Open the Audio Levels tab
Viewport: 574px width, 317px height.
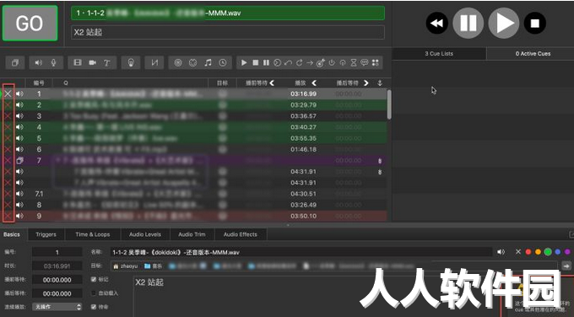click(x=145, y=234)
